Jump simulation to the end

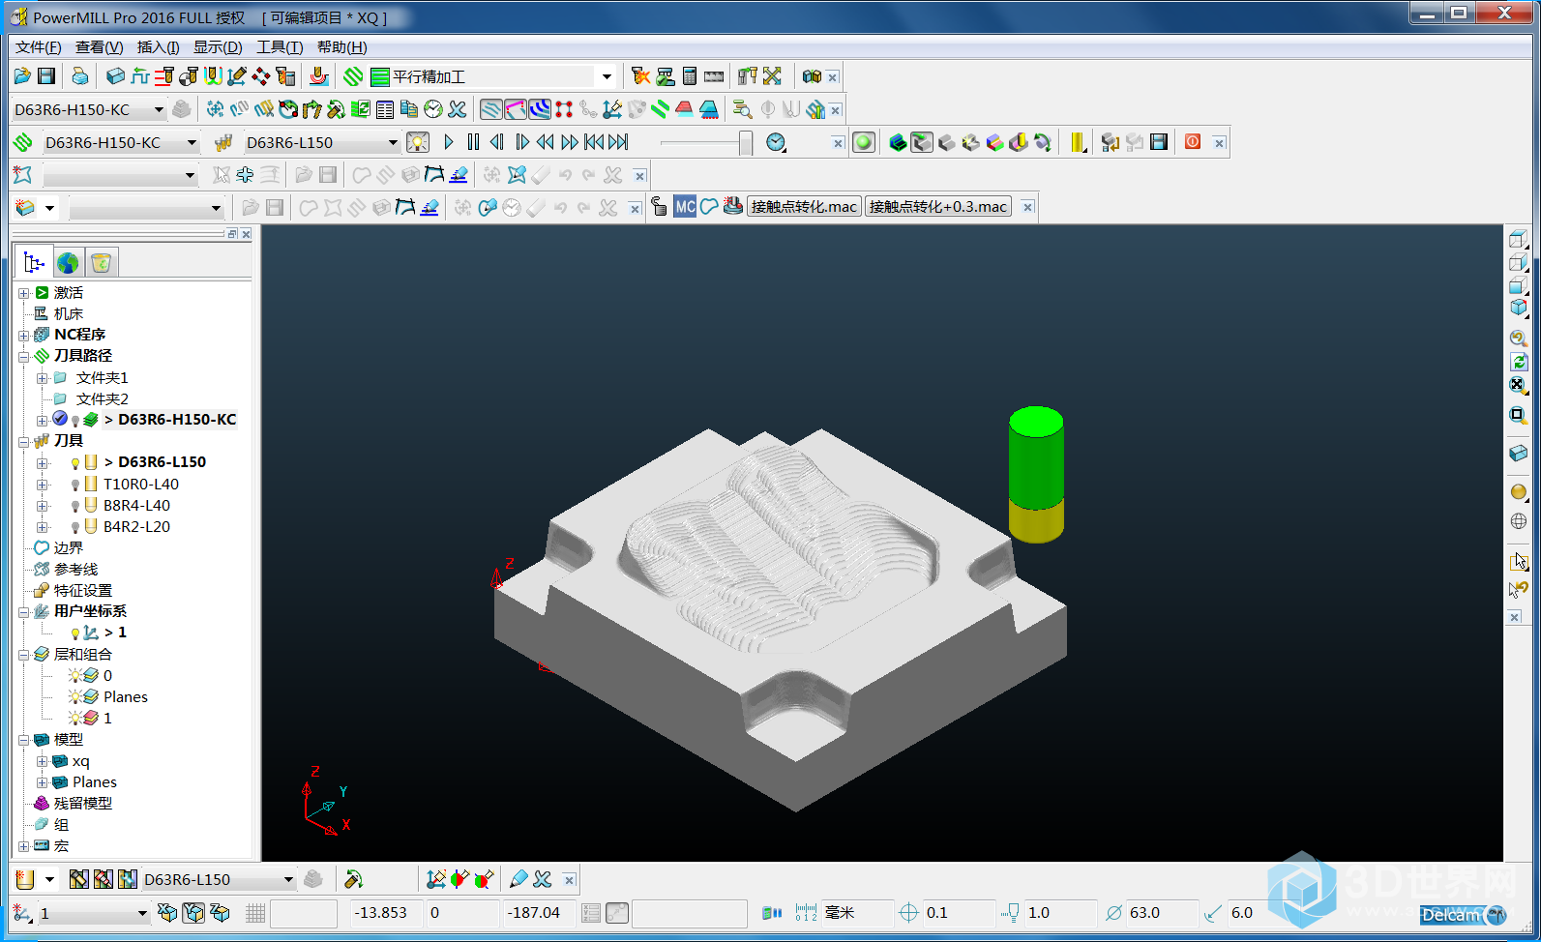[x=618, y=142]
